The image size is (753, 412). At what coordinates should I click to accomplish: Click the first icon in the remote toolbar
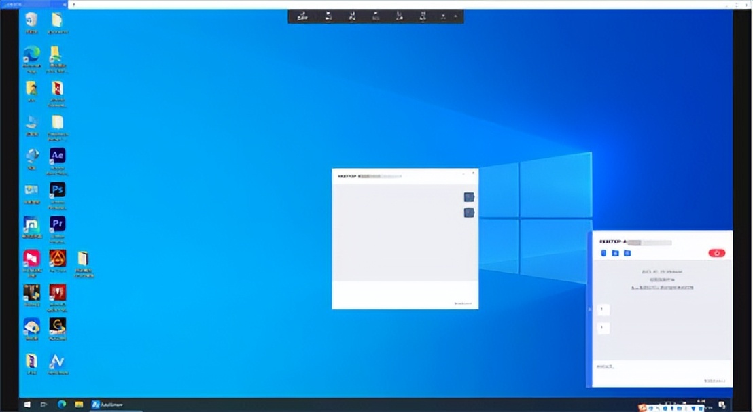coord(302,16)
